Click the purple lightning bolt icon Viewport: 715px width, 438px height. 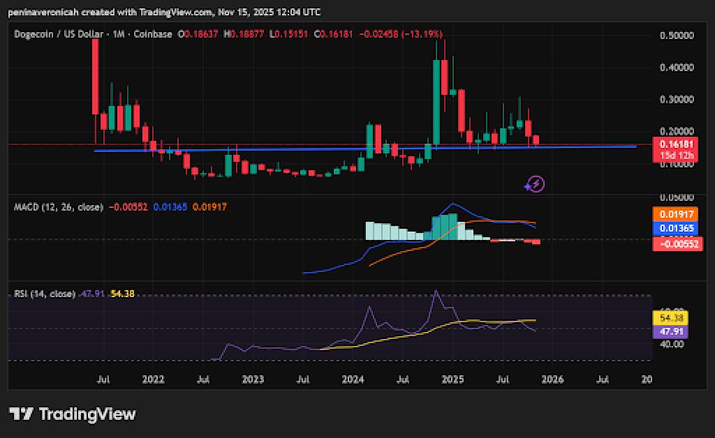pos(535,184)
